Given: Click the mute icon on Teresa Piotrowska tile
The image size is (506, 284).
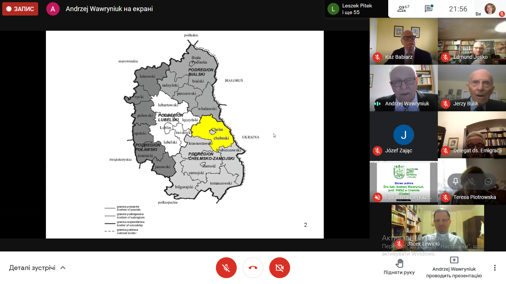Looking at the screenshot, I should click(472, 181).
